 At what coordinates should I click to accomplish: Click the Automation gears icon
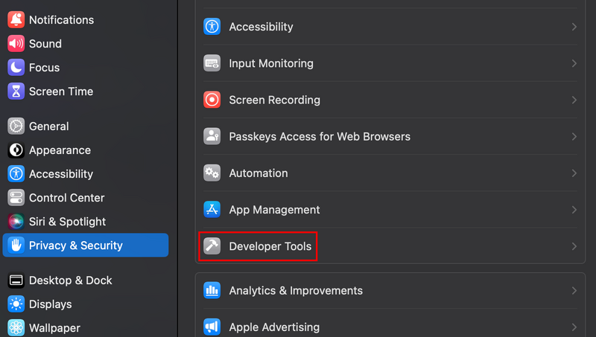[212, 173]
